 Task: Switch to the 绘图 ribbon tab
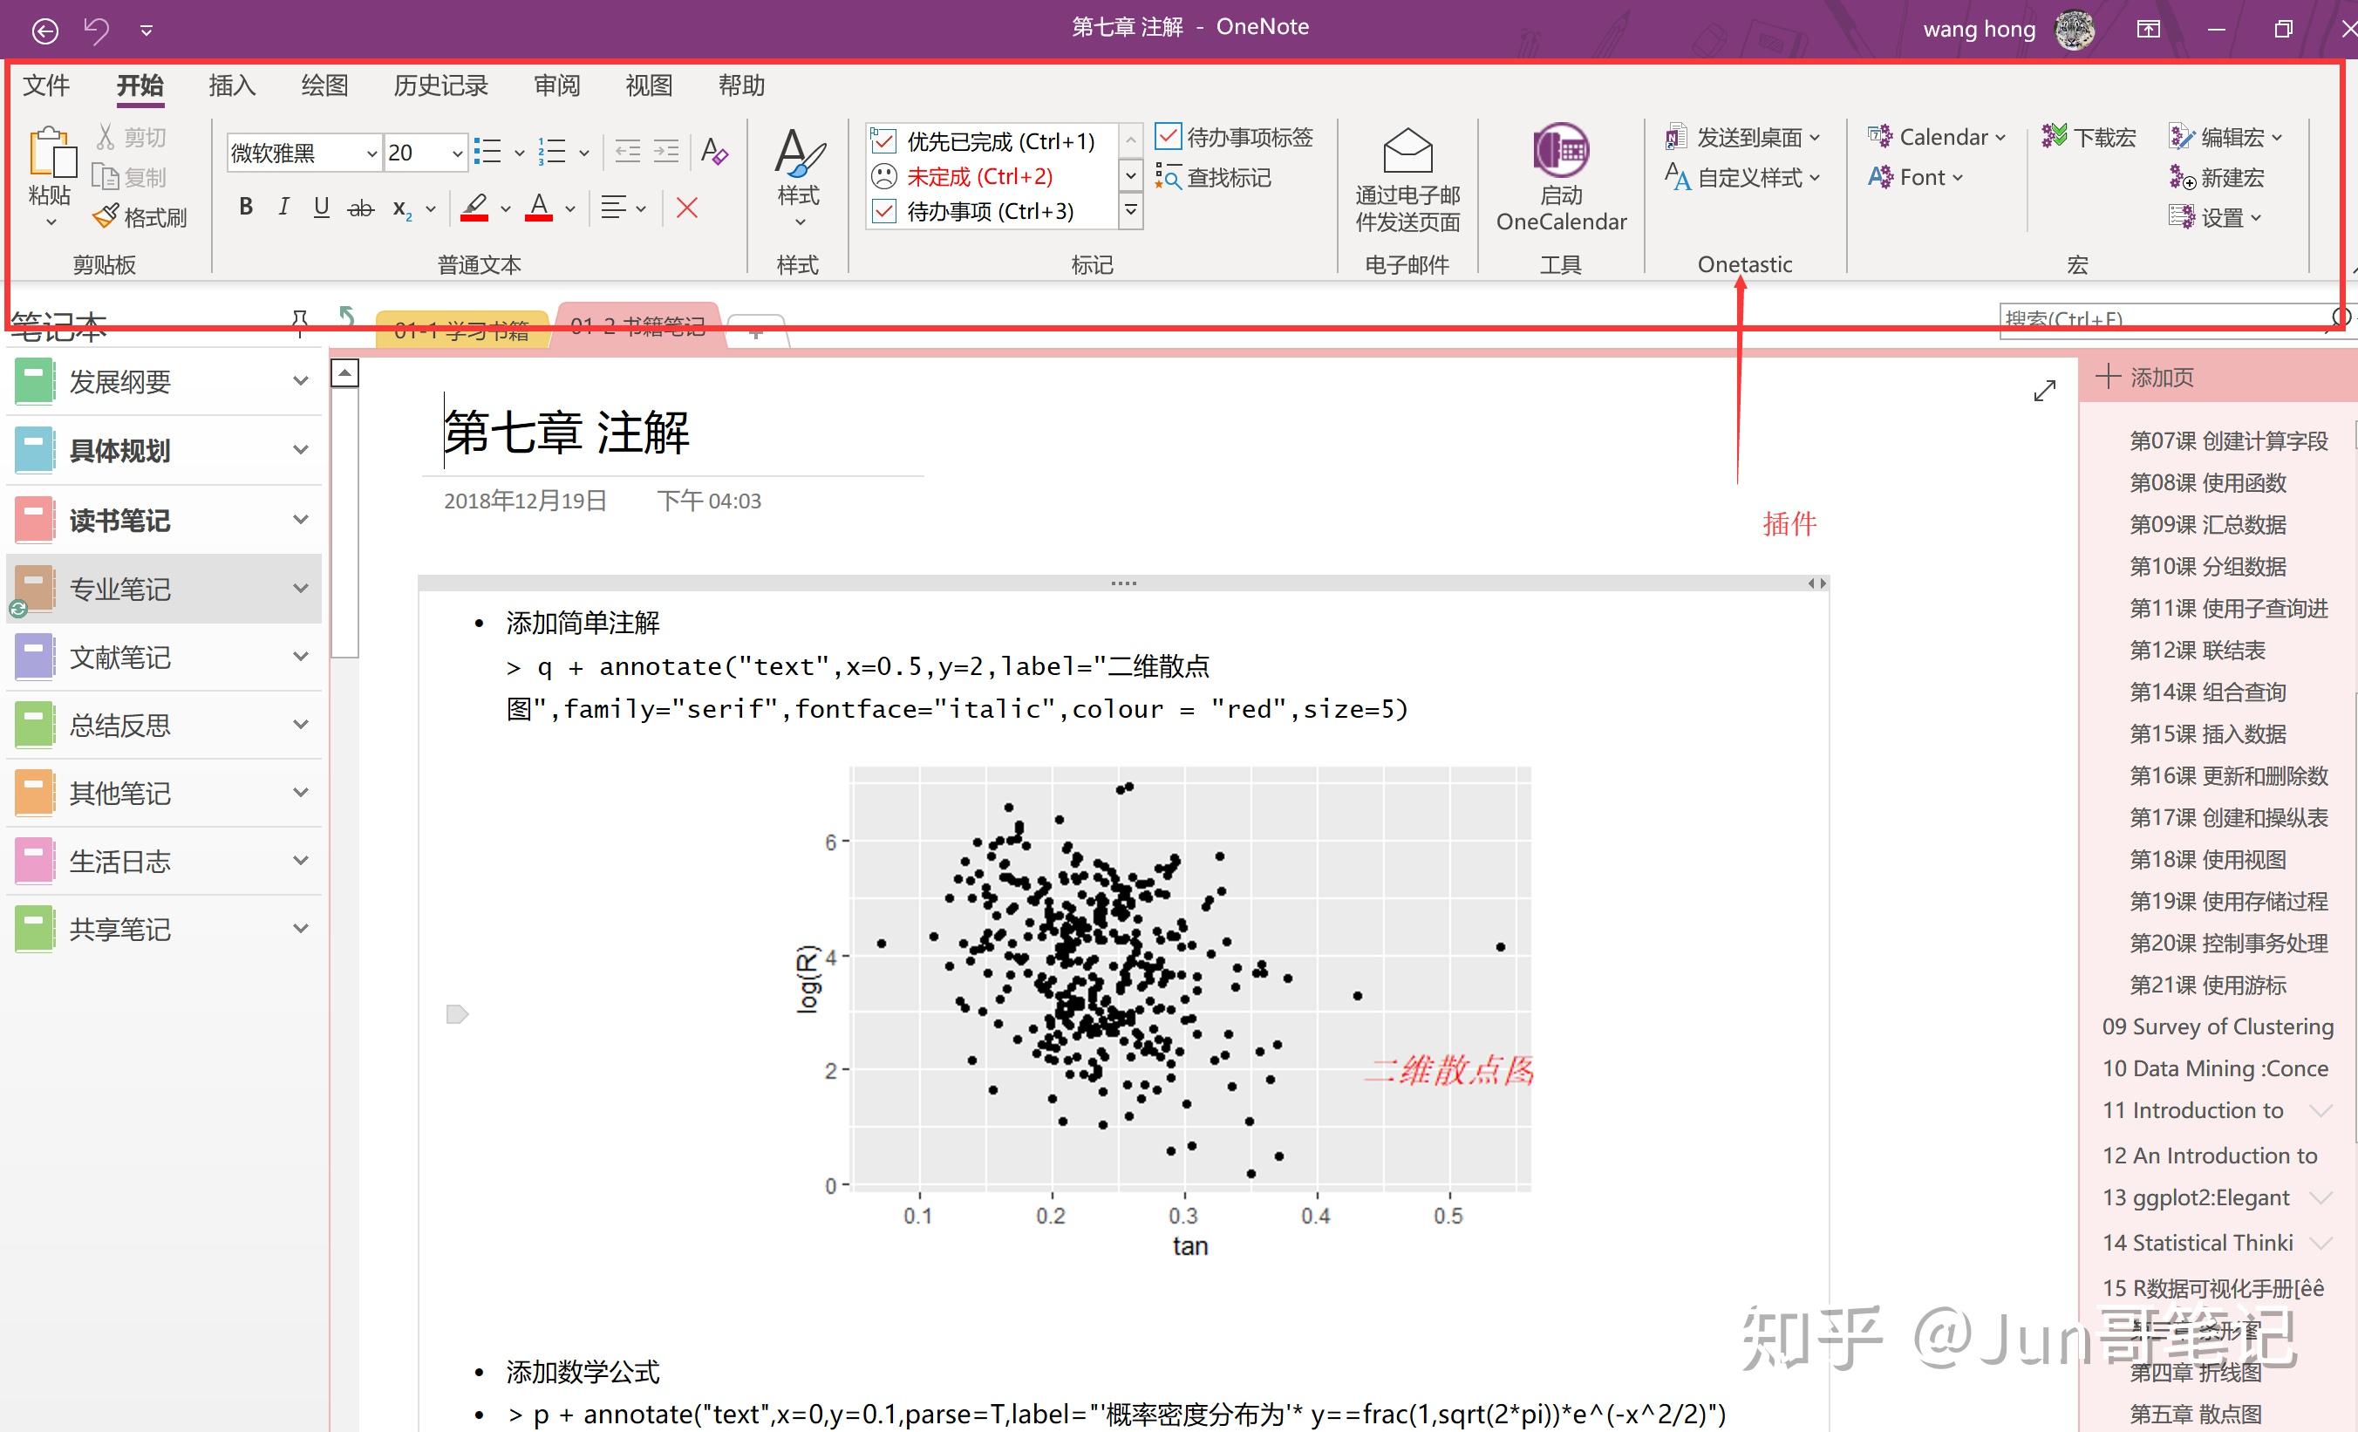point(324,85)
